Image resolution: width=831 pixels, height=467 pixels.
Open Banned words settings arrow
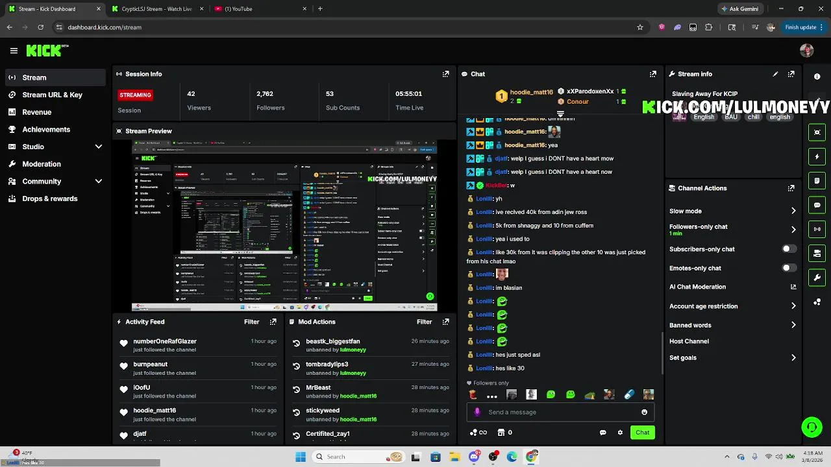point(793,325)
